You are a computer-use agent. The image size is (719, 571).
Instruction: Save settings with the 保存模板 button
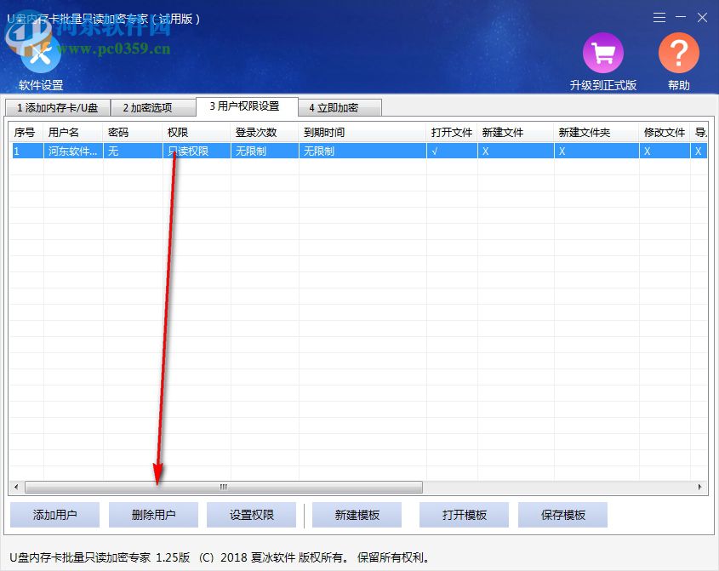pyautogui.click(x=562, y=514)
